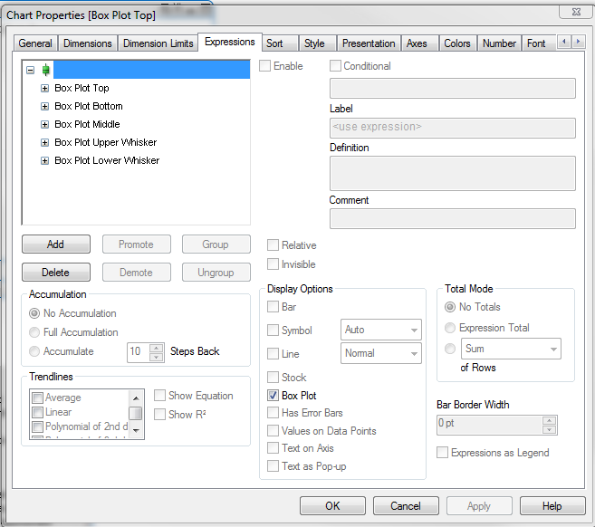The height and width of the screenshot is (527, 595).
Task: Expand the Box Plot Middle expression
Action: [44, 124]
